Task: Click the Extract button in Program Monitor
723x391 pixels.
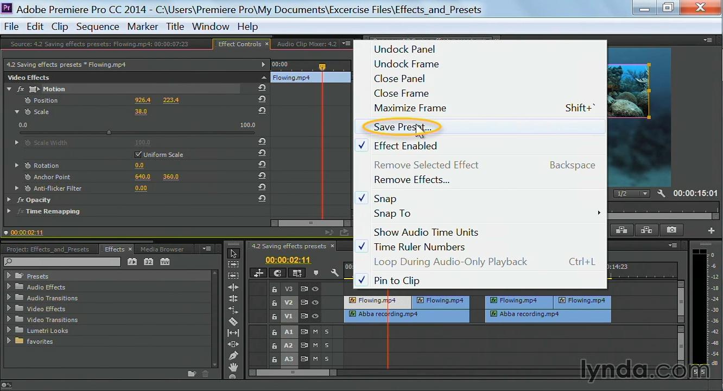Action: pyautogui.click(x=646, y=230)
